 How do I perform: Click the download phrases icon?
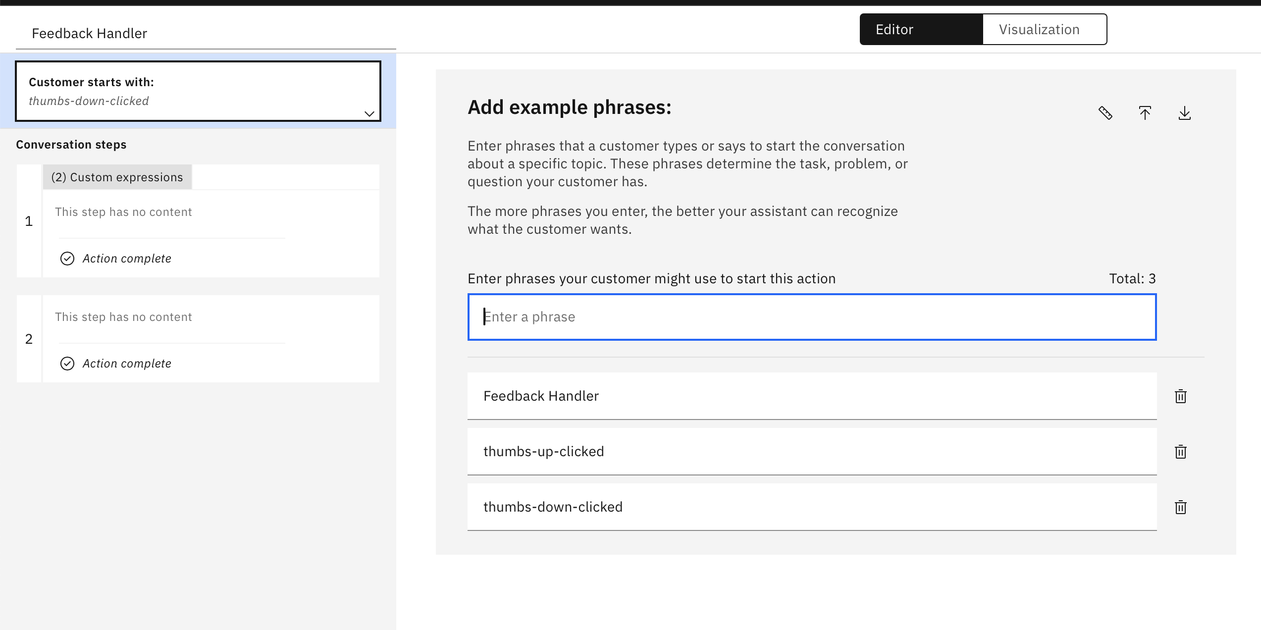point(1186,113)
